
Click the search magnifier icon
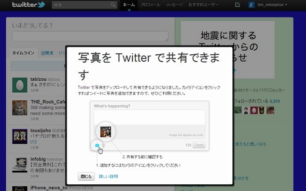pyautogui.click(x=113, y=5)
